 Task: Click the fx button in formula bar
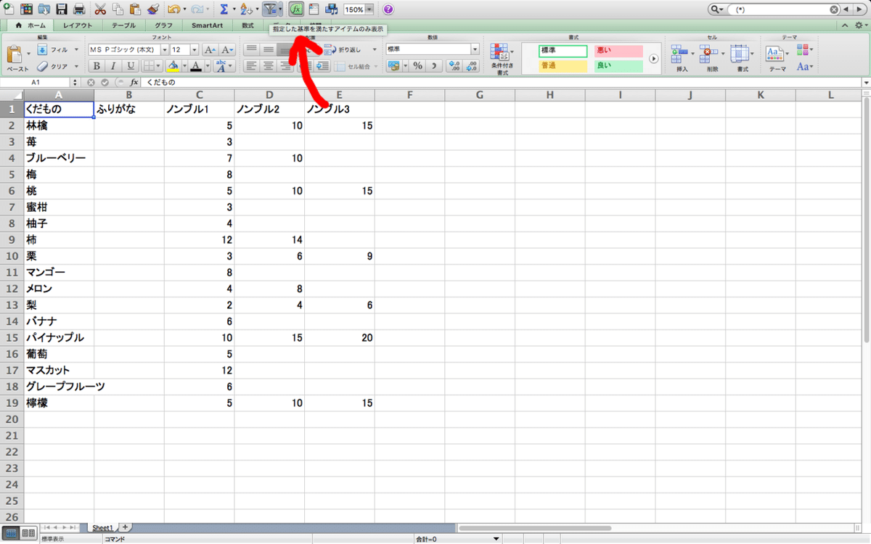tap(134, 83)
